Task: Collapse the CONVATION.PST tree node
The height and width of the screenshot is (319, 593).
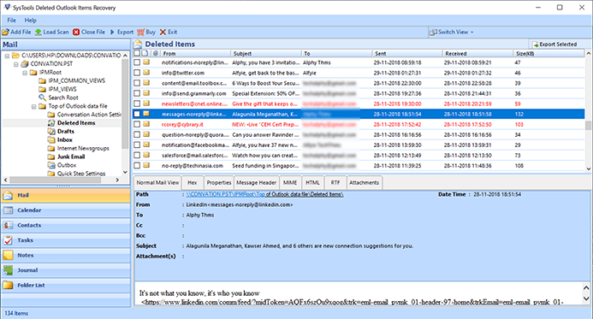Action: [x=16, y=64]
